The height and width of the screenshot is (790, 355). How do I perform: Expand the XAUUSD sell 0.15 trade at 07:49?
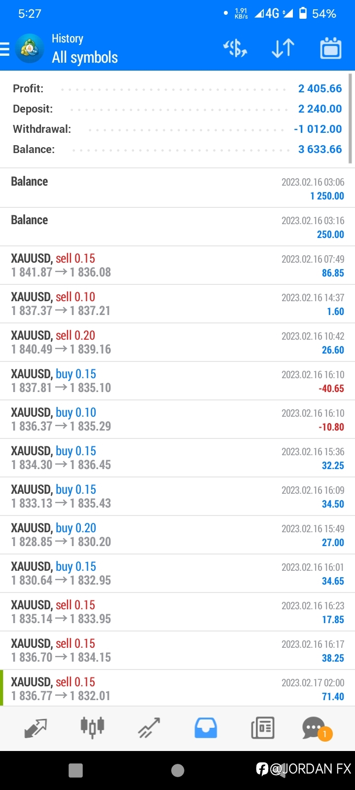tap(177, 265)
